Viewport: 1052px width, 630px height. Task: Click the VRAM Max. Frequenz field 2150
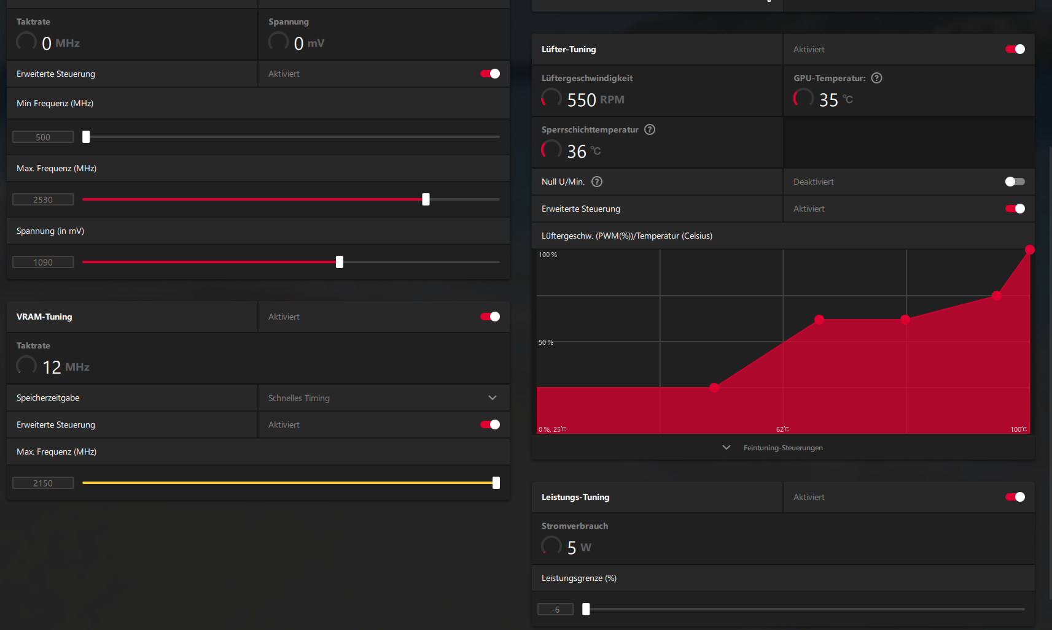[x=43, y=483]
